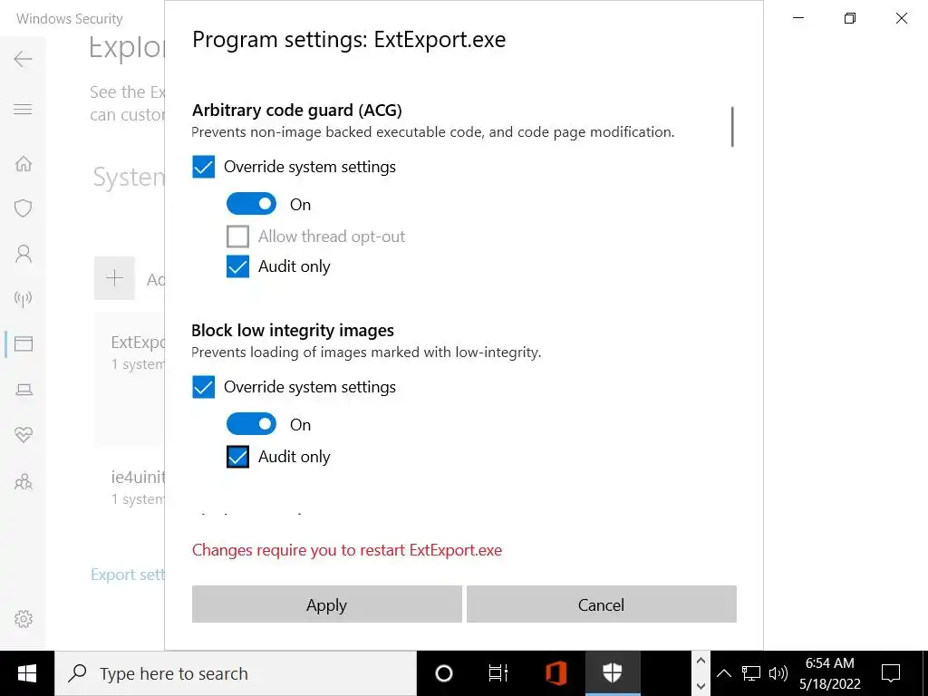Uncheck Audit only under Block low integrity images
This screenshot has width=928, height=696.
click(x=237, y=457)
